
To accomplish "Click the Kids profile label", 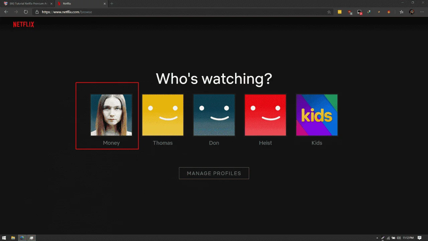I will tap(317, 143).
